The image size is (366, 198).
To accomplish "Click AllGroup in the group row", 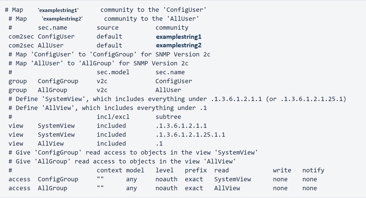I will point(52,90).
